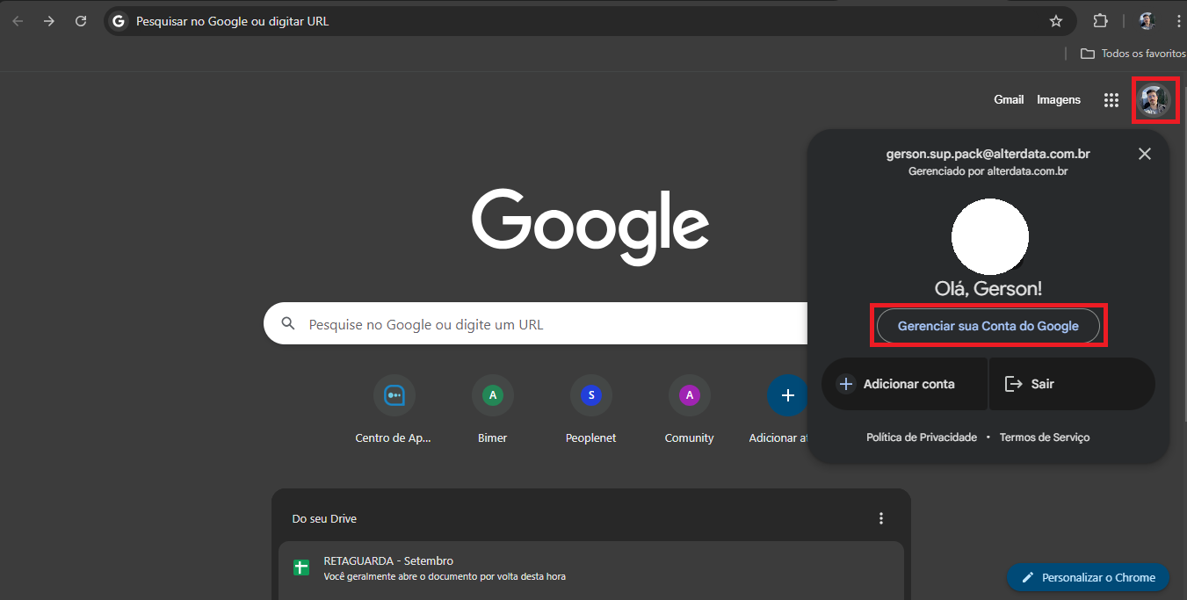Open the Bimer shortcut
The width and height of the screenshot is (1187, 600).
click(493, 410)
